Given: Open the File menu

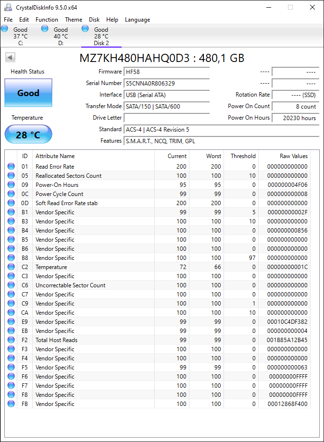Looking at the screenshot, I should point(8,19).
